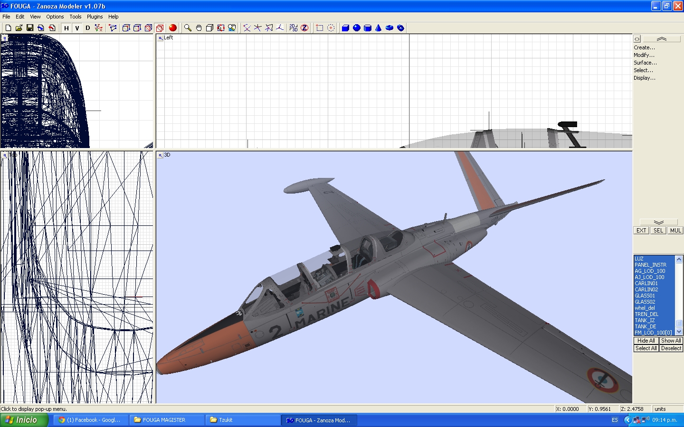The height and width of the screenshot is (427, 684).
Task: Click the zoom-to-selection icon with red handles
Action: (x=221, y=28)
